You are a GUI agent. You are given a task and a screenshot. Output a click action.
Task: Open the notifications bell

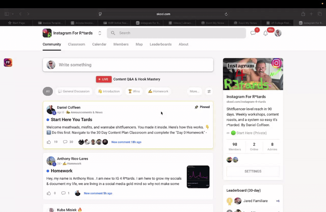click(x=266, y=33)
